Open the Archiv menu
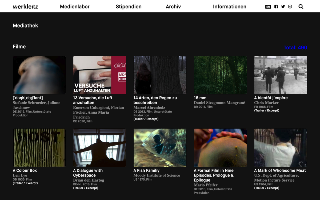320x200 pixels. coord(173,7)
